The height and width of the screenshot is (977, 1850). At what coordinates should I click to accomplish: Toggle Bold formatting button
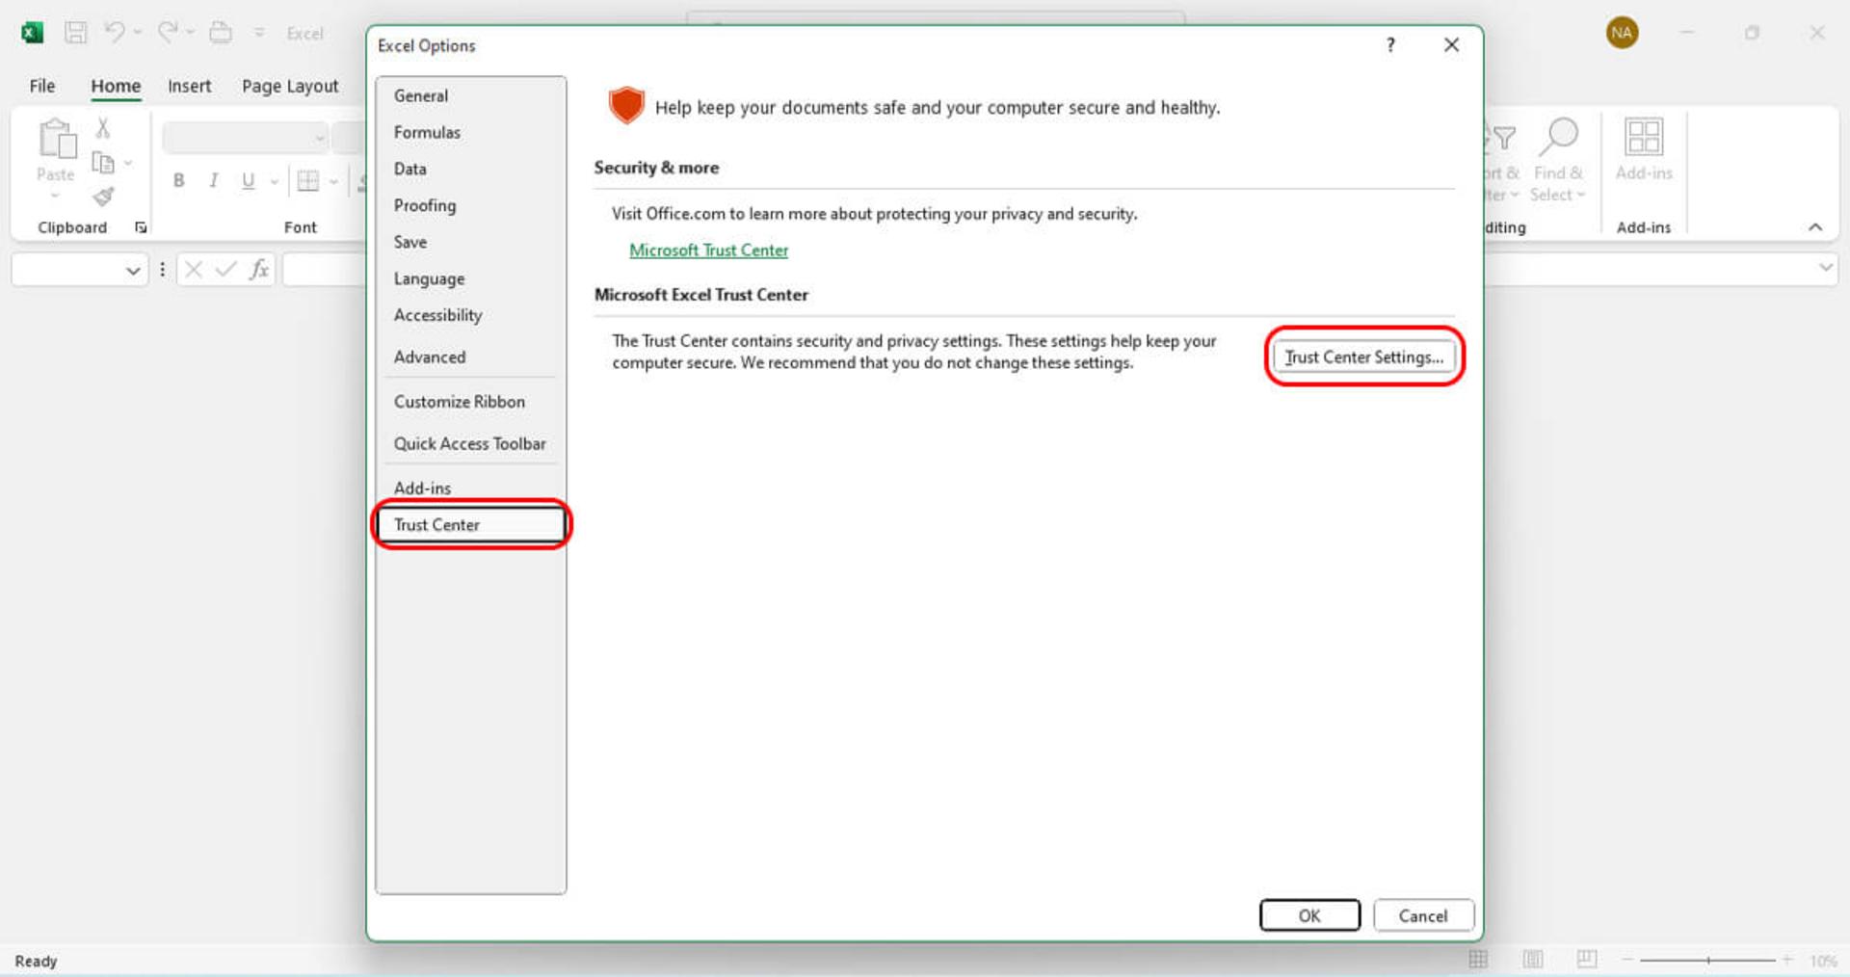click(x=178, y=180)
